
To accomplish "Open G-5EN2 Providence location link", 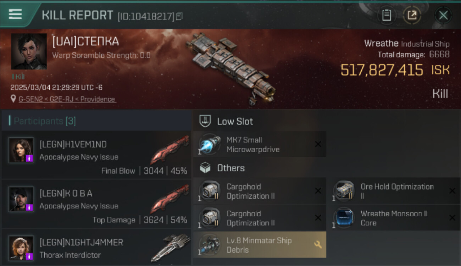I will 67,99.
